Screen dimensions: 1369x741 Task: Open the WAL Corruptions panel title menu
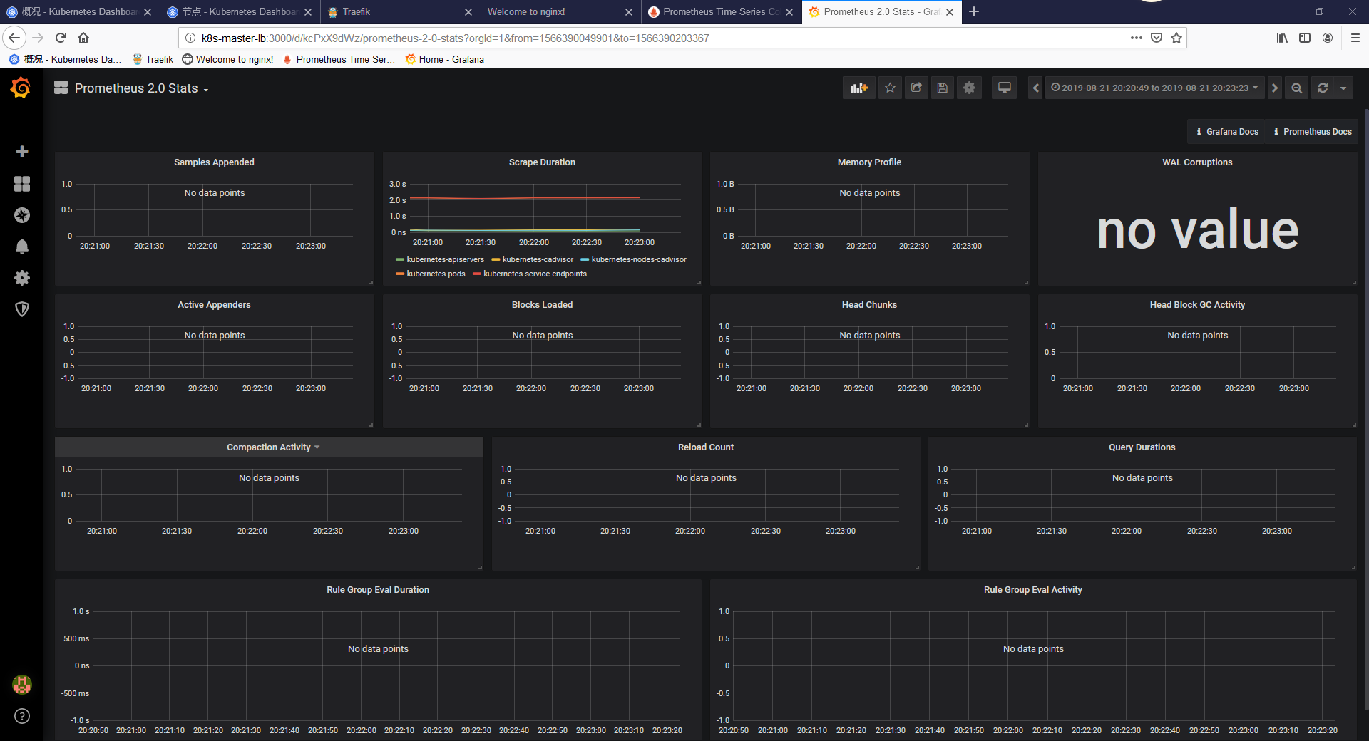coord(1197,162)
